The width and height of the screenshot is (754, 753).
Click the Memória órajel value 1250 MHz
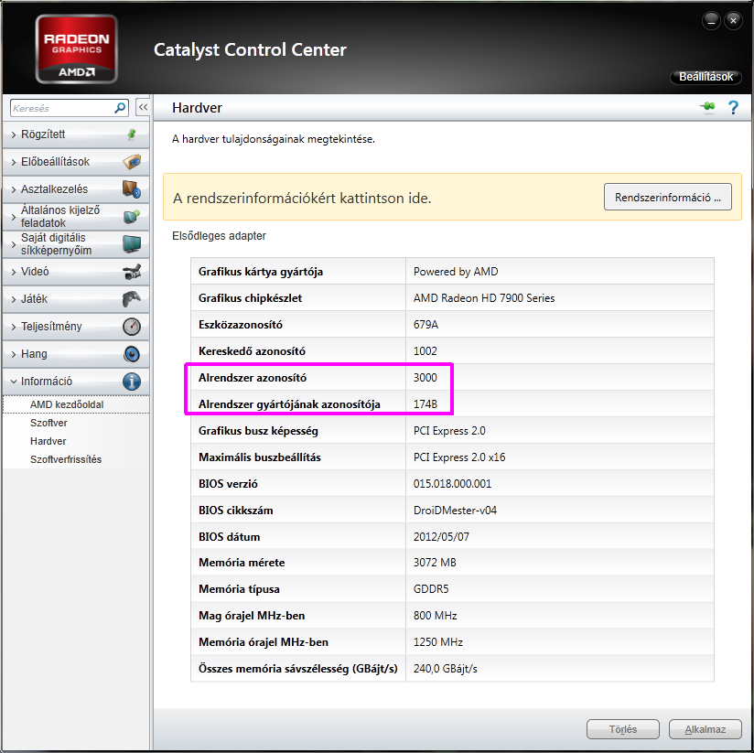coord(438,642)
